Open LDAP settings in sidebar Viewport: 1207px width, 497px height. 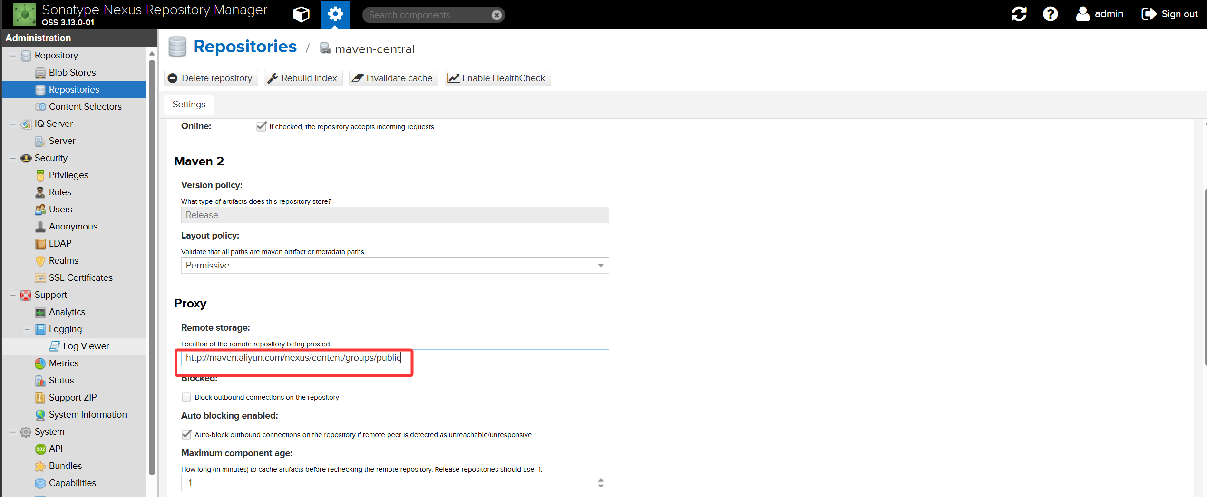(60, 243)
